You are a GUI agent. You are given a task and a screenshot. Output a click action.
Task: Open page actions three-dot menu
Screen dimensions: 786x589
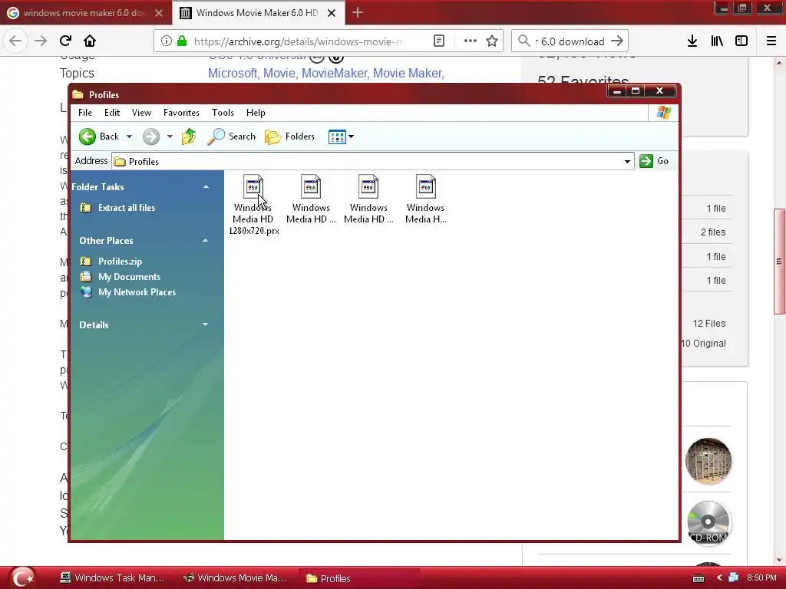(471, 41)
